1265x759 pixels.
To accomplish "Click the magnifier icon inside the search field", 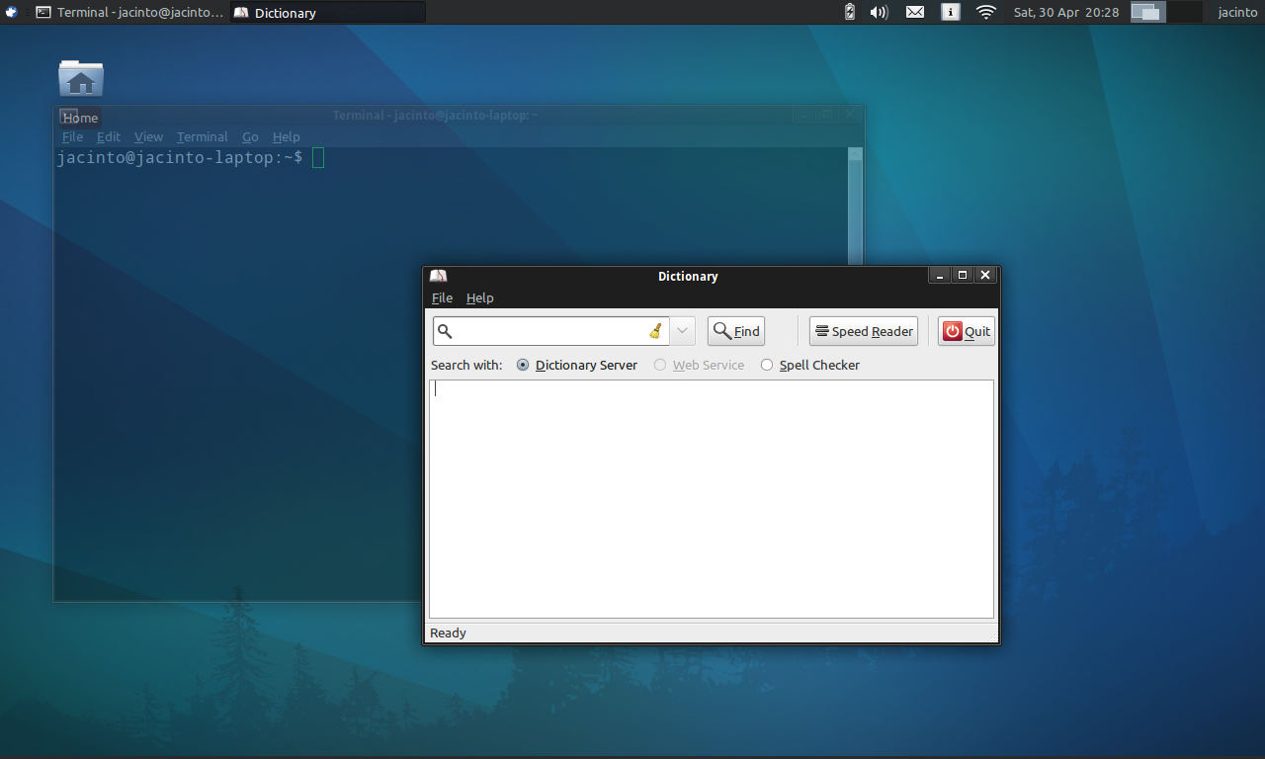I will pos(445,331).
